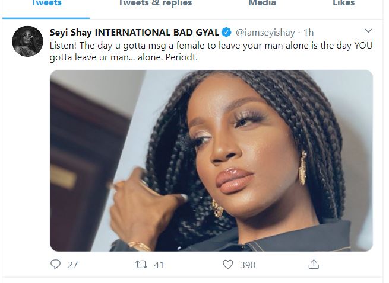
Task: Click the 390 likes count
Action: coord(248,265)
